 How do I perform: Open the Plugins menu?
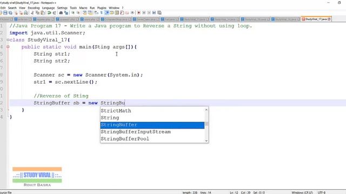tap(102, 8)
